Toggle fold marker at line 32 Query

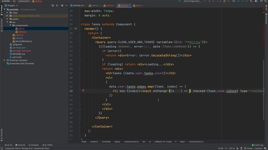[x=80, y=42]
